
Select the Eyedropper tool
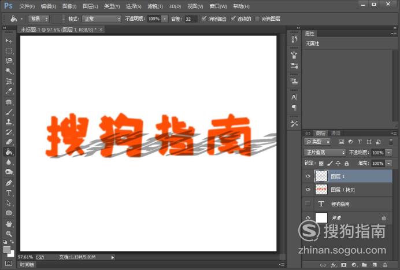9,91
